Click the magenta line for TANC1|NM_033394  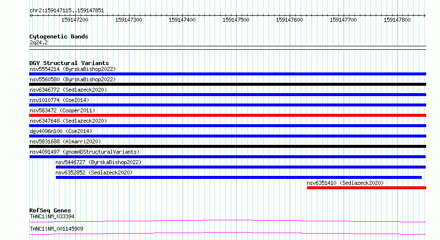tap(227, 221)
